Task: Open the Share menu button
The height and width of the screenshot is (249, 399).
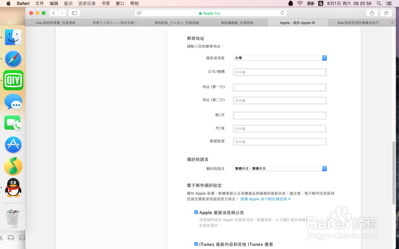Action: coord(372,13)
